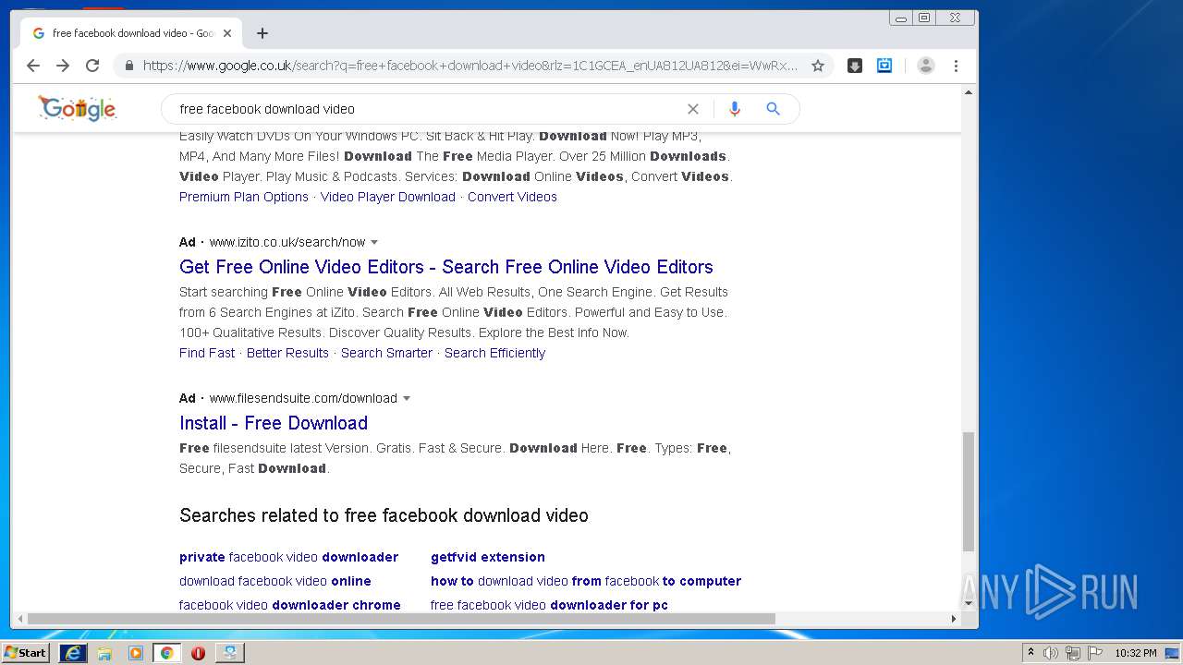Search private facebook video downloader

click(x=288, y=557)
